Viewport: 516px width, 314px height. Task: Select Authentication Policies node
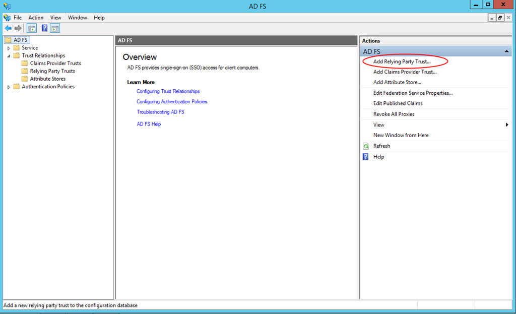tap(48, 86)
